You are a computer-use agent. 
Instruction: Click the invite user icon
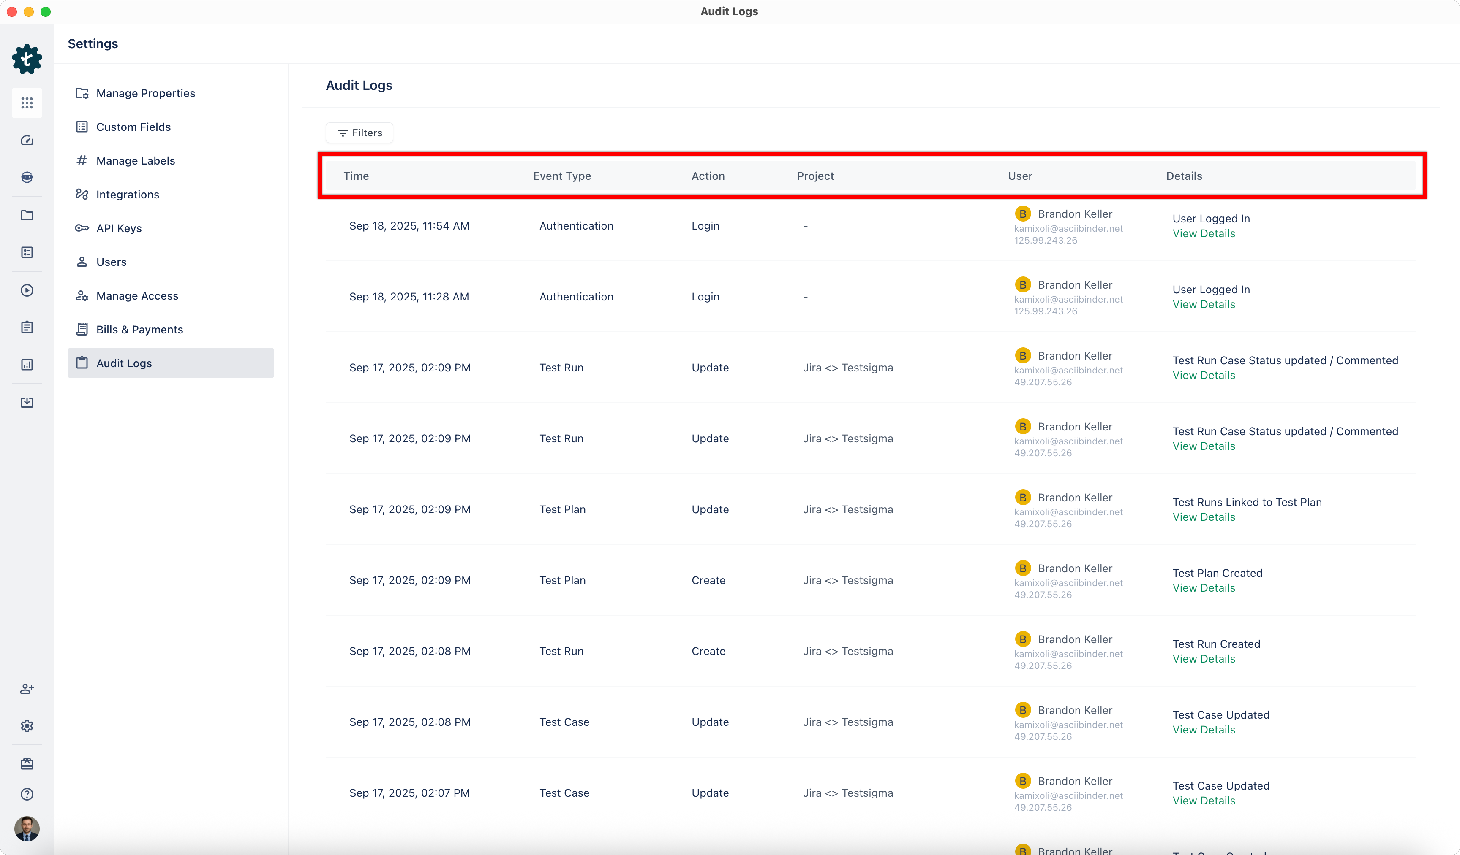point(27,688)
